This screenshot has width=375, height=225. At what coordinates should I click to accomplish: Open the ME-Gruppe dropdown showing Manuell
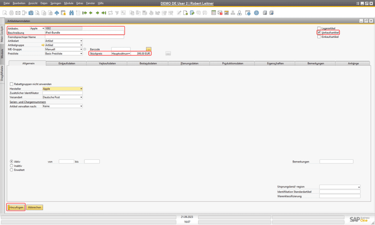(64, 49)
